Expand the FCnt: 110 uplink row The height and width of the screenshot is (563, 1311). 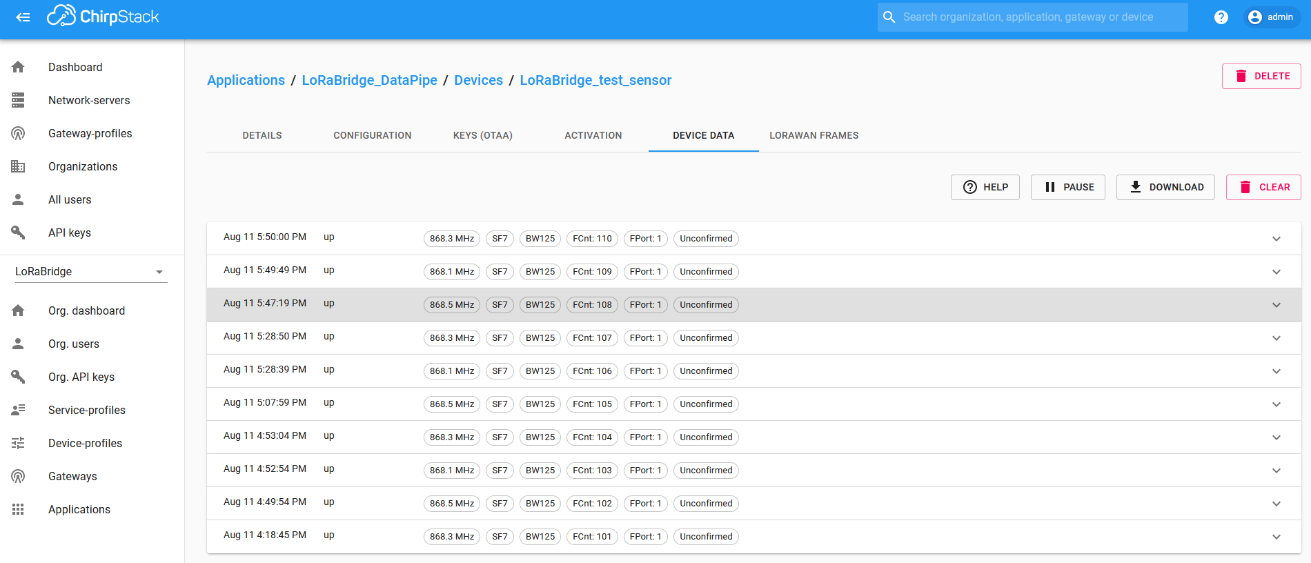point(1276,239)
